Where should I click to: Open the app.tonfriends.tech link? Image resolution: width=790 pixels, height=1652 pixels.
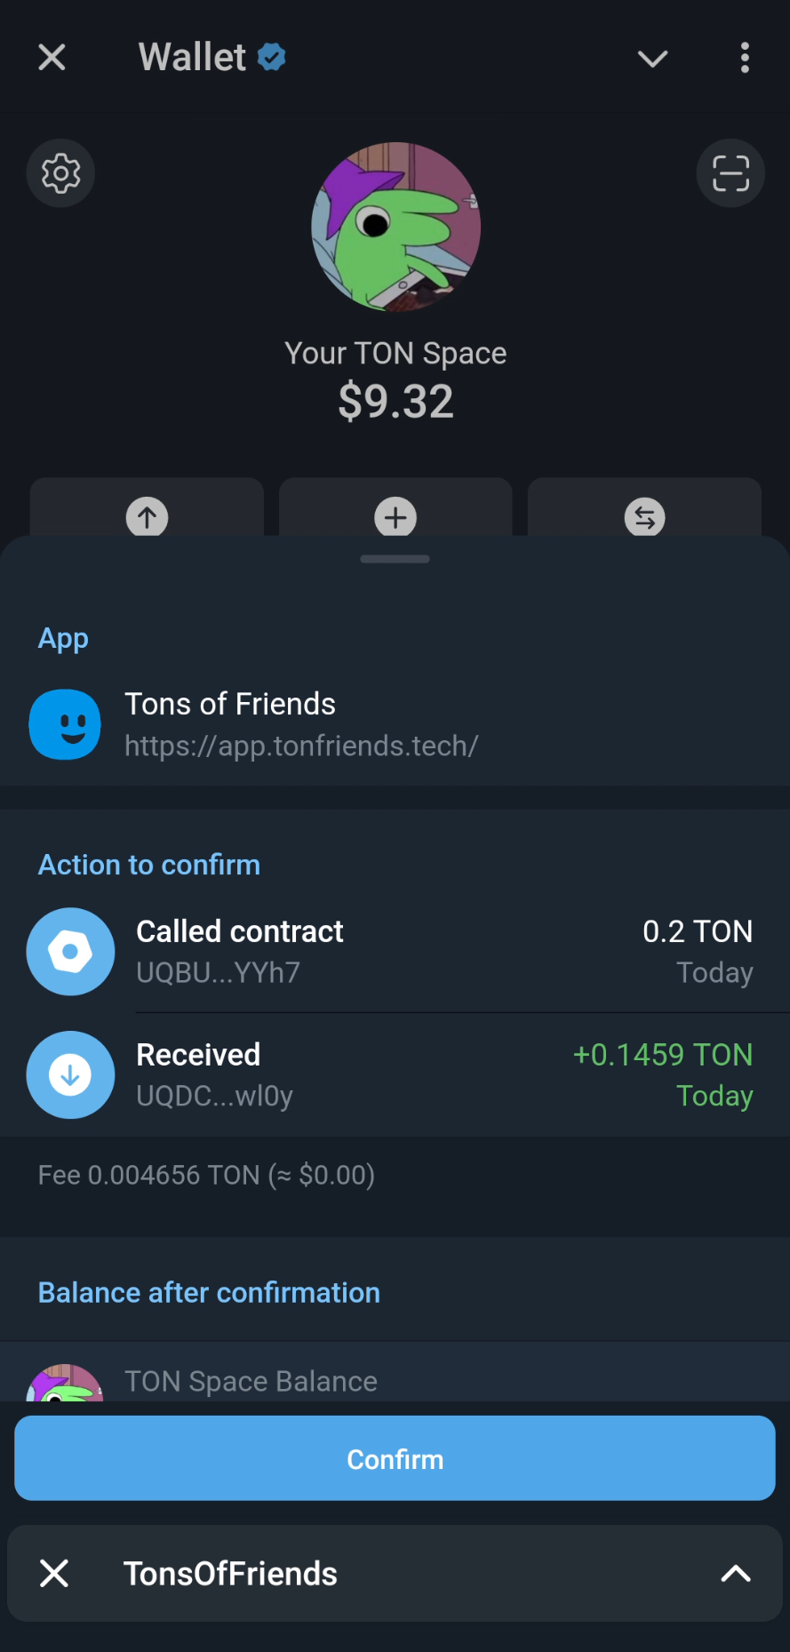301,746
